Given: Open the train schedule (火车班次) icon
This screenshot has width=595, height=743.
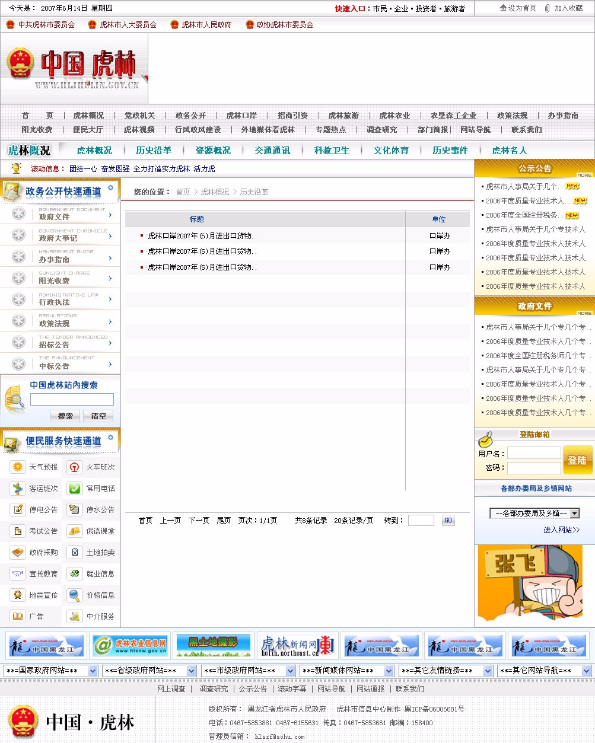Looking at the screenshot, I should click(75, 467).
